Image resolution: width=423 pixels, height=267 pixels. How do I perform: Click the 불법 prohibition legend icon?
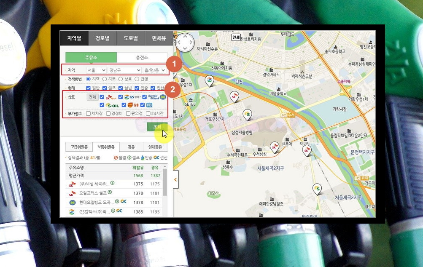pos(116,158)
